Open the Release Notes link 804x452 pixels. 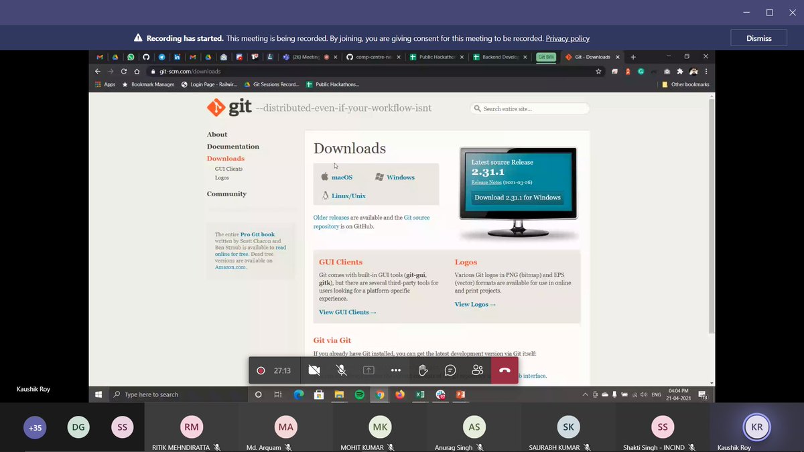486,183
